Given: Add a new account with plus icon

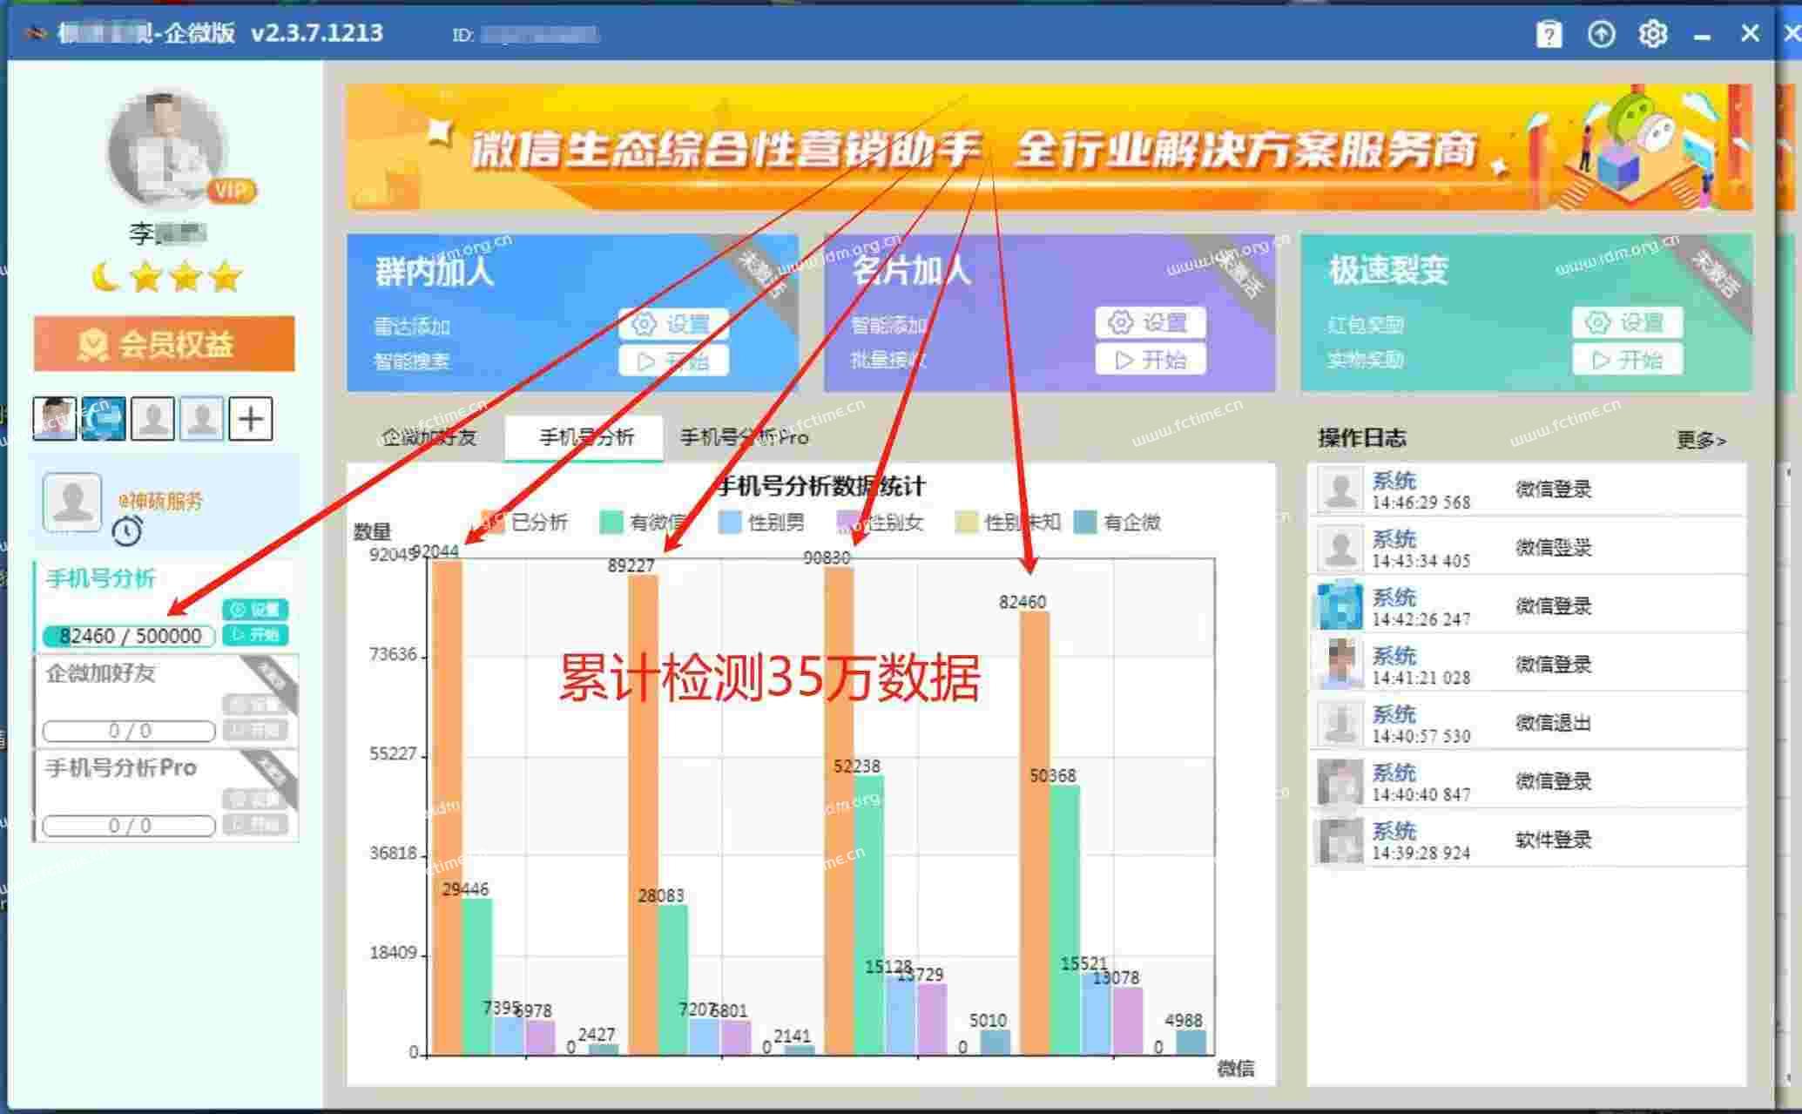Looking at the screenshot, I should coord(251,418).
